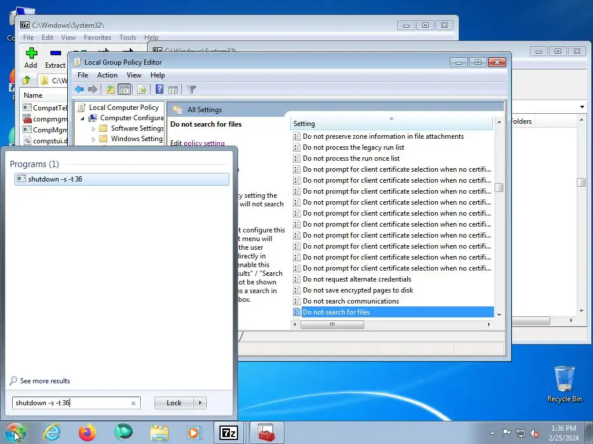
Task: Open Recycle Bin on the desktop
Action: 564,384
